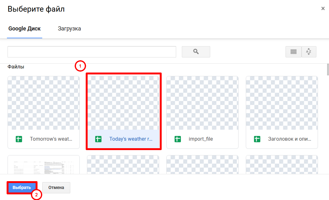Select the Today's weather file thumbnail
Viewport: 329px width, 200px height.
coord(123,103)
